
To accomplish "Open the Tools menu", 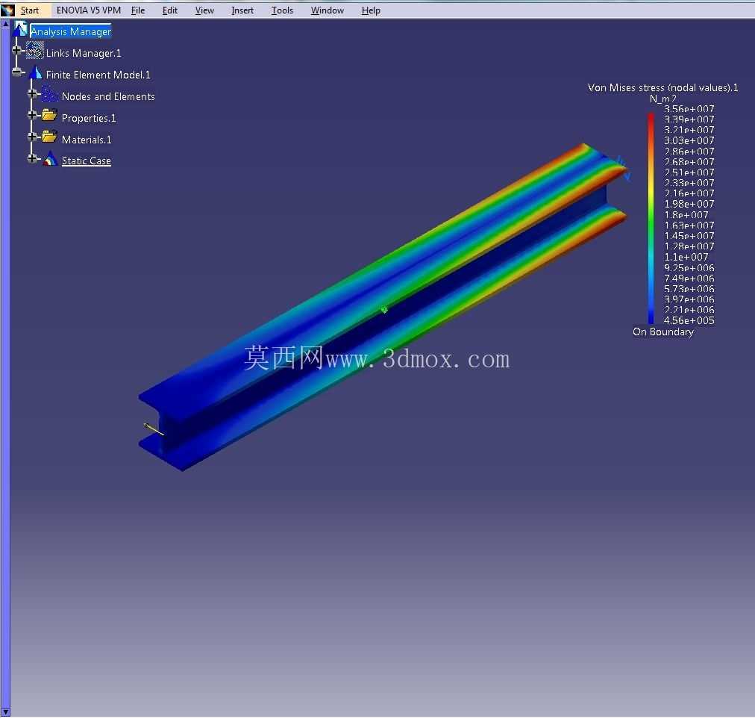I will 282,10.
